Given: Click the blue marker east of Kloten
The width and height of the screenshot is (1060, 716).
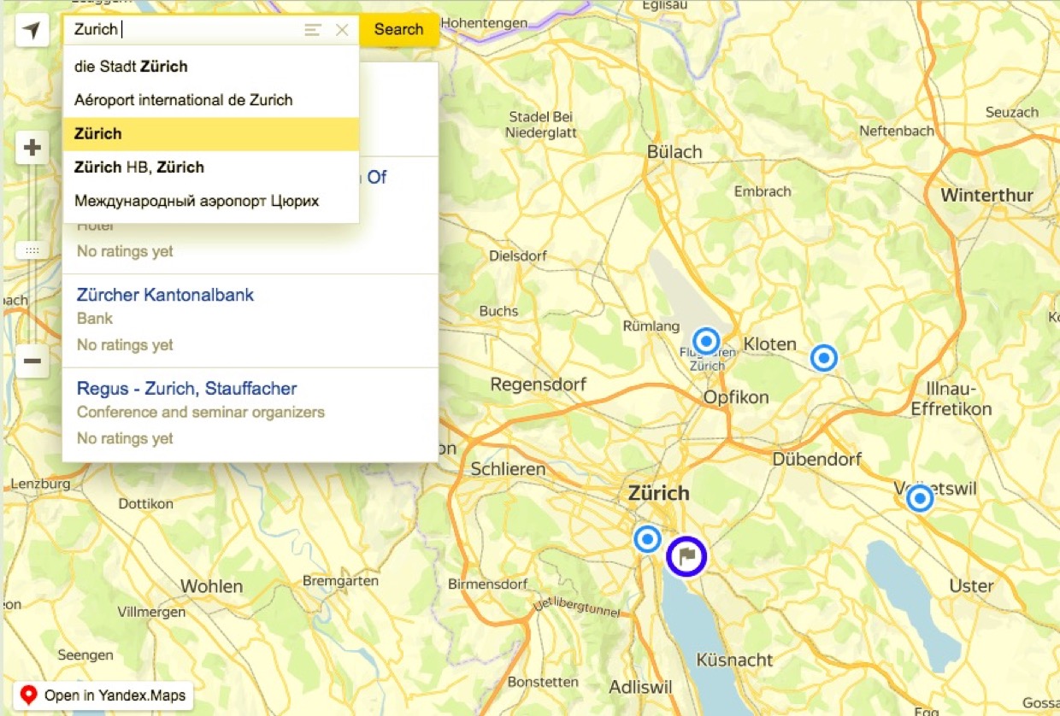Looking at the screenshot, I should point(823,358).
